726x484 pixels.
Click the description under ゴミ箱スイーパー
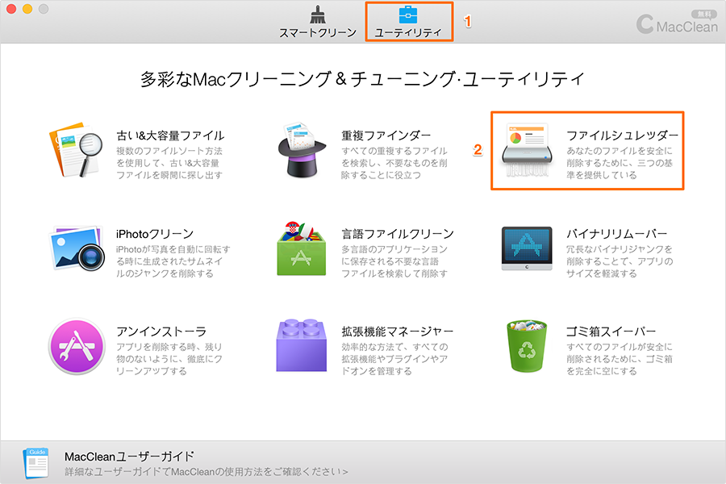(620, 359)
